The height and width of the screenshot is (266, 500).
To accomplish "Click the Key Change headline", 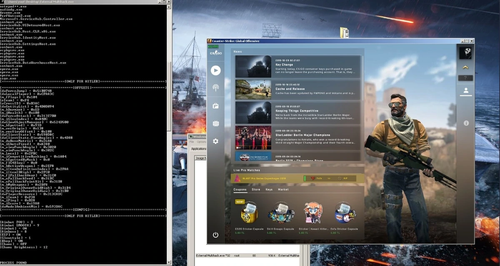I will [284, 65].
